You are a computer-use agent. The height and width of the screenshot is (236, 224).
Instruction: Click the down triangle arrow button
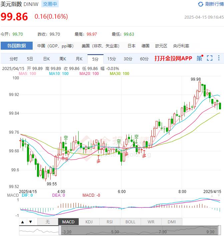pyautogui.click(x=30, y=222)
